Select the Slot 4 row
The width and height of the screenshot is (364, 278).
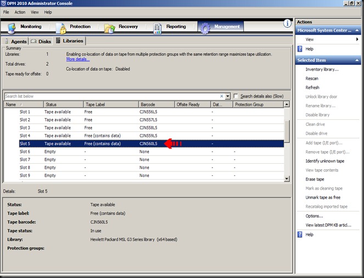coord(152,136)
